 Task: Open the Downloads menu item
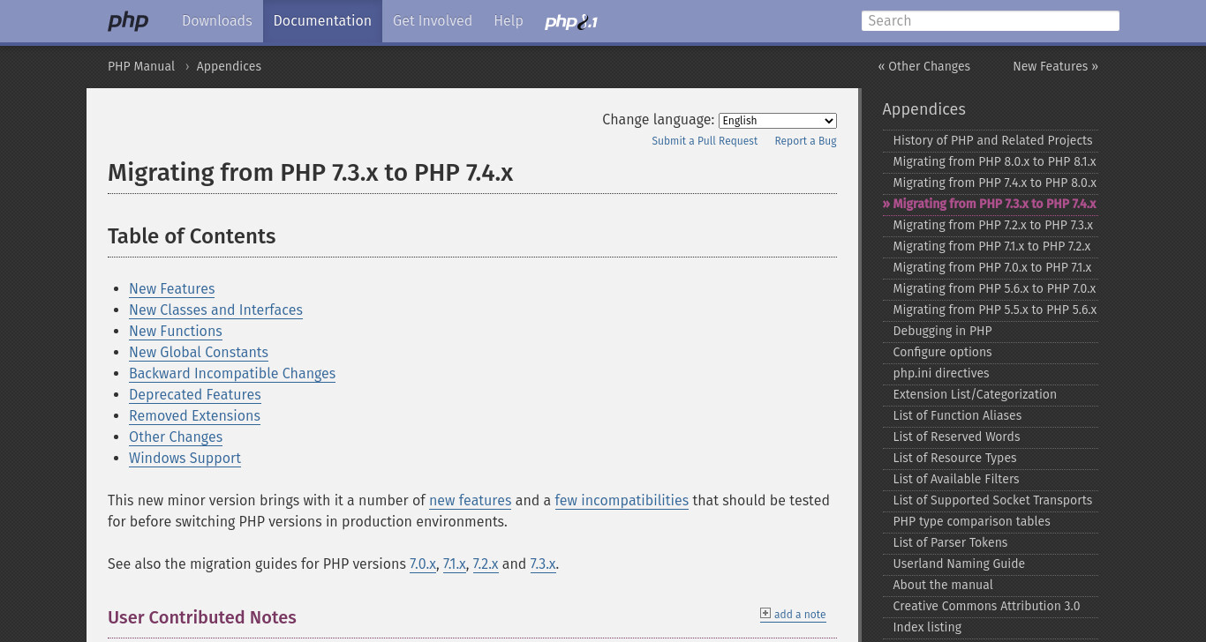point(217,21)
